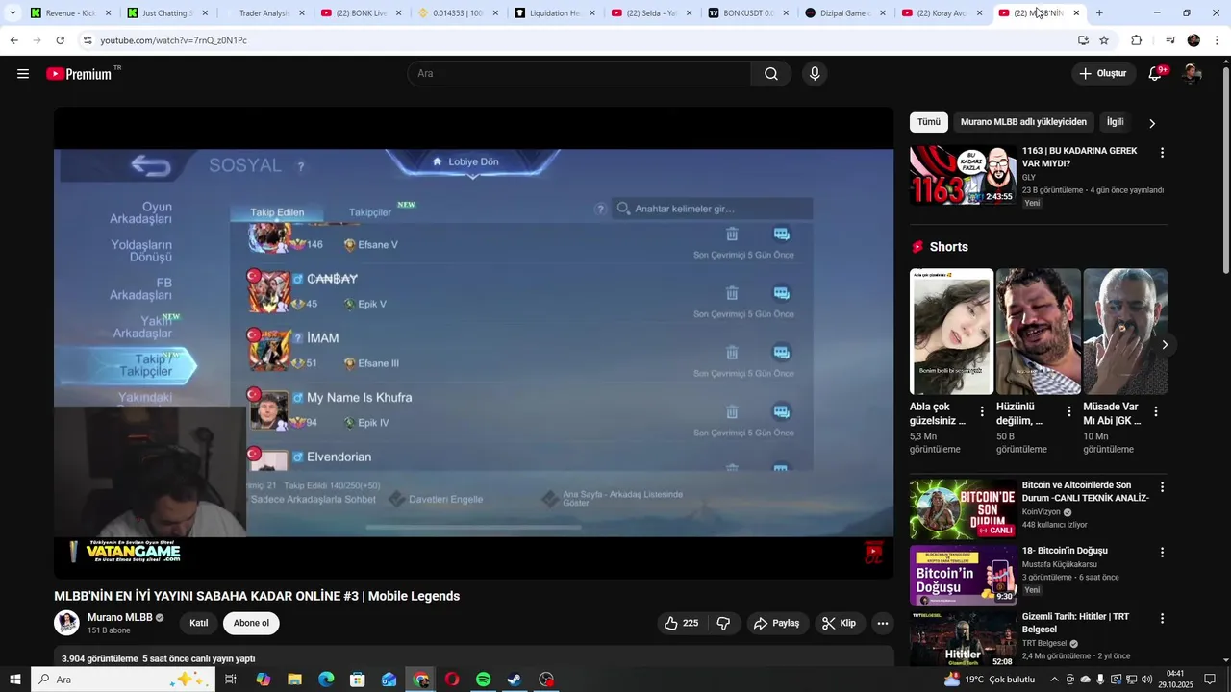Viewport: 1231px width, 692px height.
Task: Open a new browser tab
Action: click(1099, 12)
